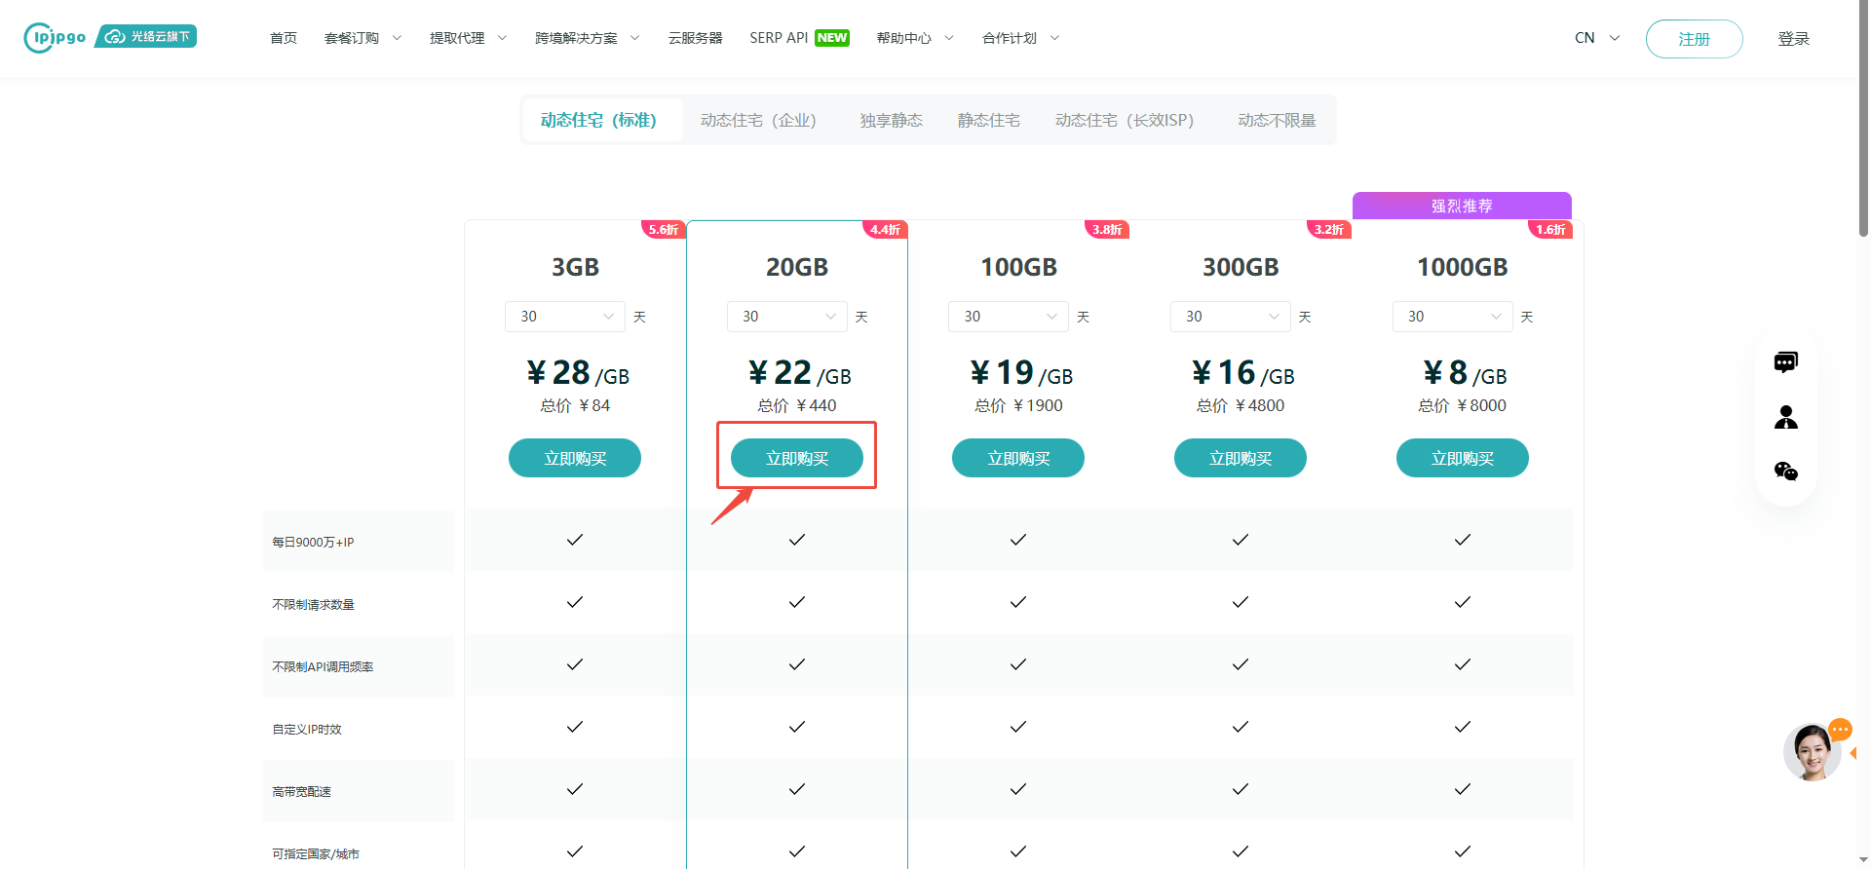
Task: Click the 5.6折 discount badge
Action: tap(664, 230)
